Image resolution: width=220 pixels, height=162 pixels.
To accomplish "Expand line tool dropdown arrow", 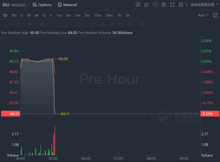I will 10,24.
